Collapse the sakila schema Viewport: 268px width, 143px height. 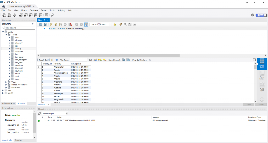pyautogui.click(x=3, y=32)
